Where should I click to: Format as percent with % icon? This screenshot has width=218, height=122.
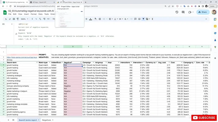click(36, 19)
